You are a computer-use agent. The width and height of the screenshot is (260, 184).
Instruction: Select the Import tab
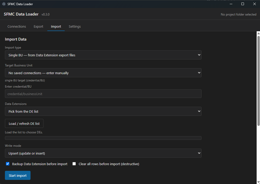(x=56, y=27)
